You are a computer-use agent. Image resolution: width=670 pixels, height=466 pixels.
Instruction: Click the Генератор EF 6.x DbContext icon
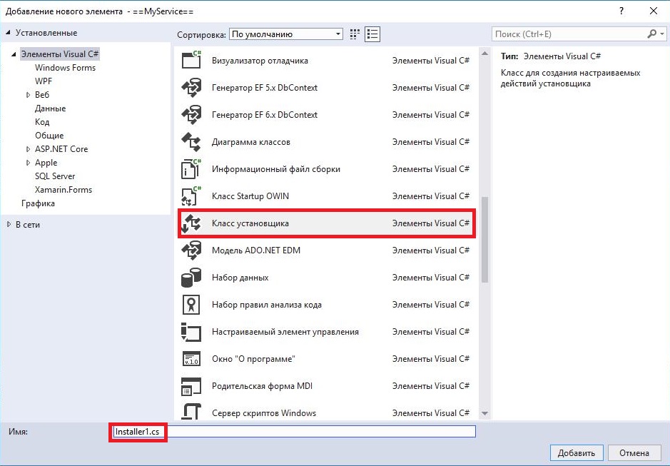click(x=191, y=115)
